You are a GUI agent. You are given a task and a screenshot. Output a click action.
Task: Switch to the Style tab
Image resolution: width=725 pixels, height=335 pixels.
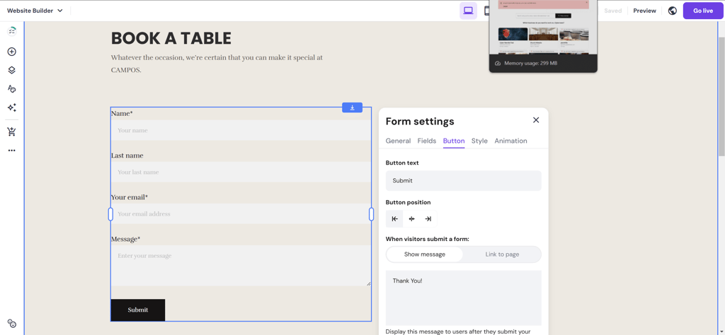tap(479, 141)
